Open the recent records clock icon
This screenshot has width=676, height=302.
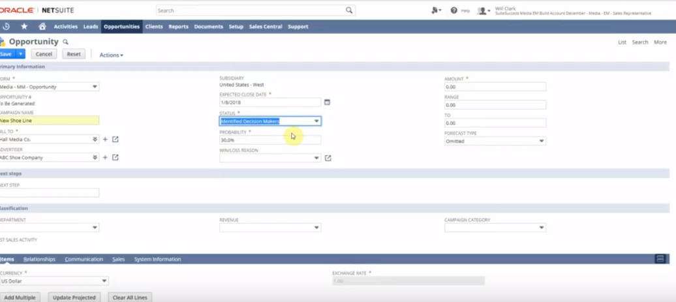(7, 27)
